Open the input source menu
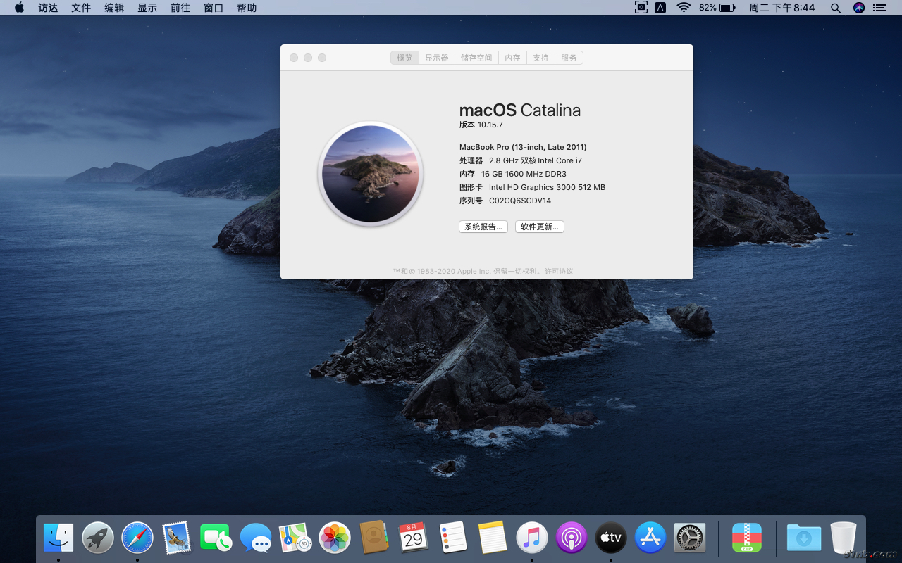The image size is (902, 563). 660,8
